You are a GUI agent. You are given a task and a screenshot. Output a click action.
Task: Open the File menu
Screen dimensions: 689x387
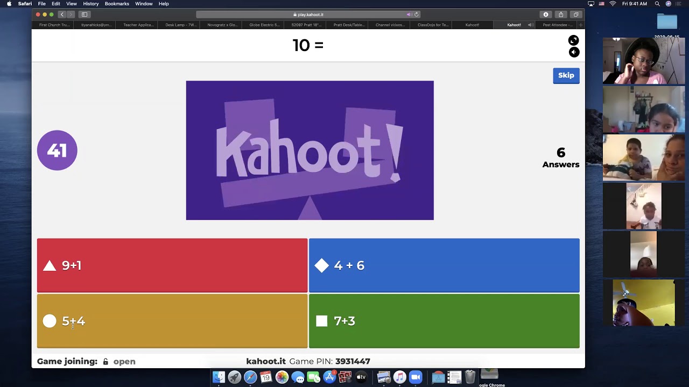pyautogui.click(x=41, y=4)
